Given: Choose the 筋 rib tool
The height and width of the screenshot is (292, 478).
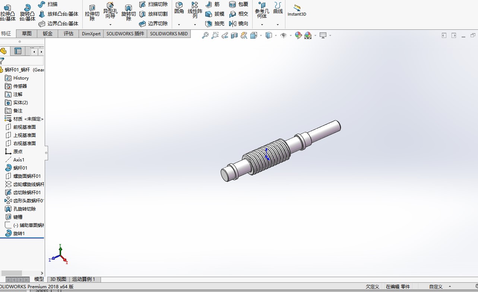Looking at the screenshot, I should point(212,4).
